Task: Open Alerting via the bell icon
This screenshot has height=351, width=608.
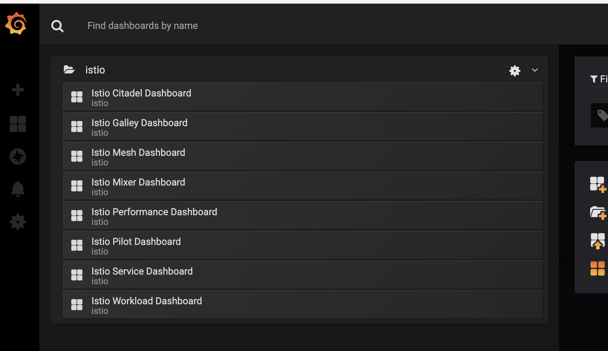Action: tap(17, 189)
